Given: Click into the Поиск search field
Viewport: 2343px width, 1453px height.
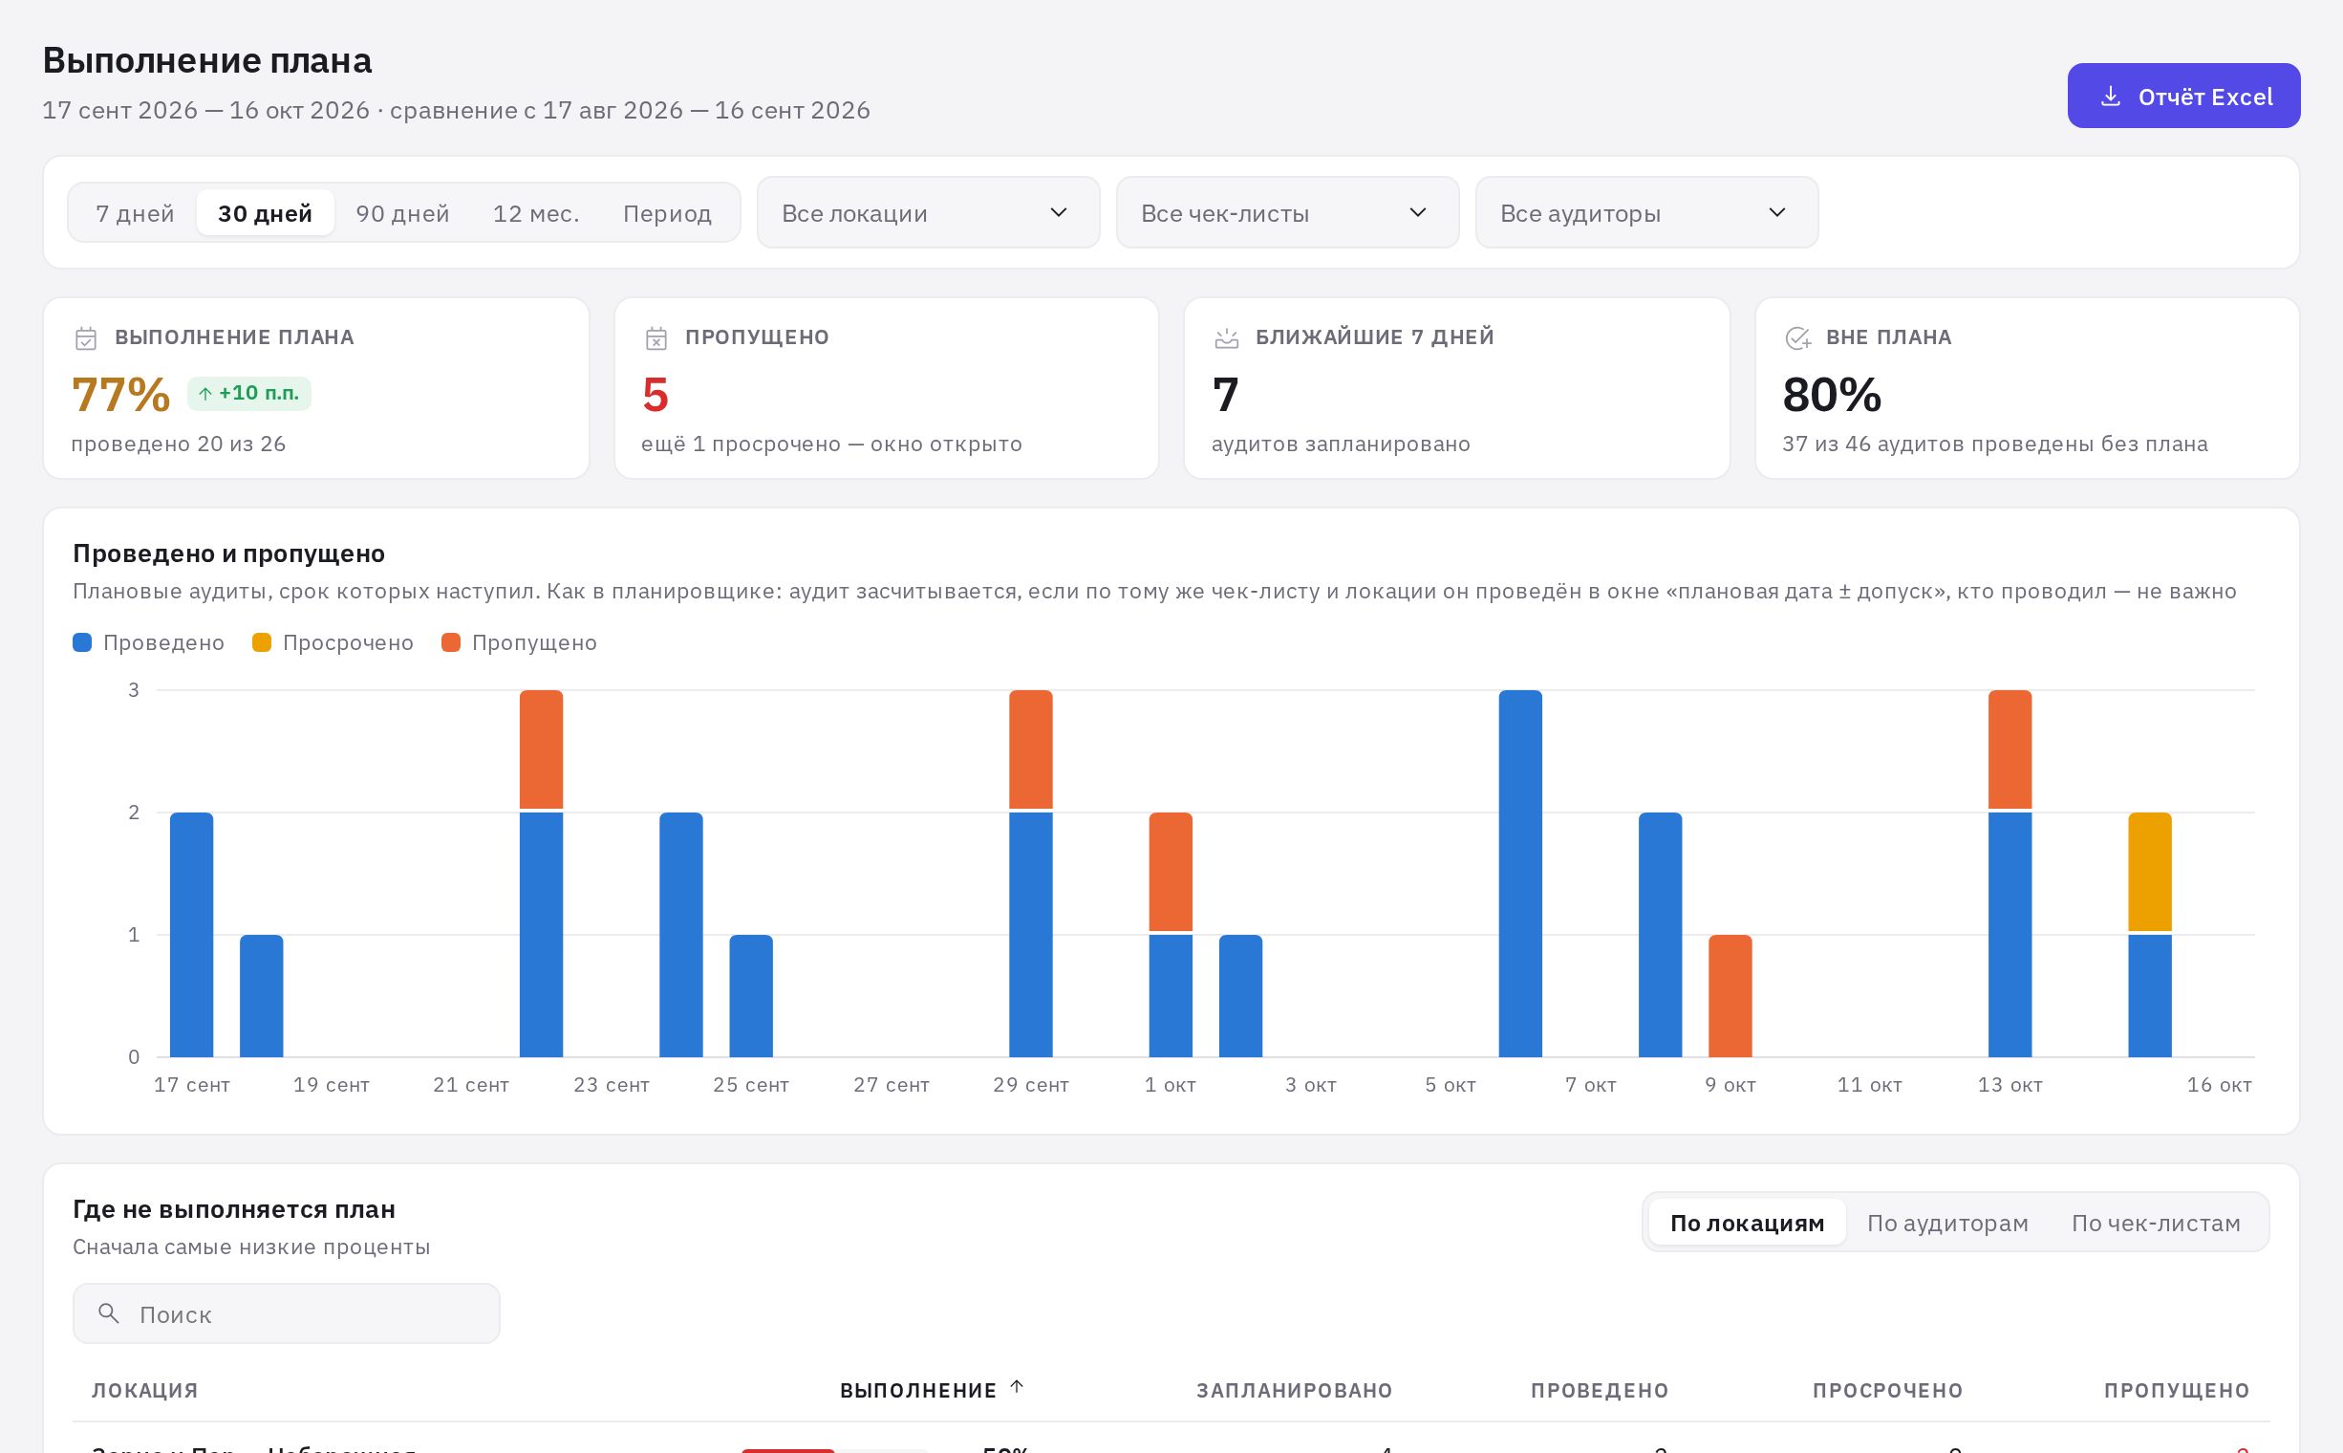Looking at the screenshot, I should click(287, 1312).
